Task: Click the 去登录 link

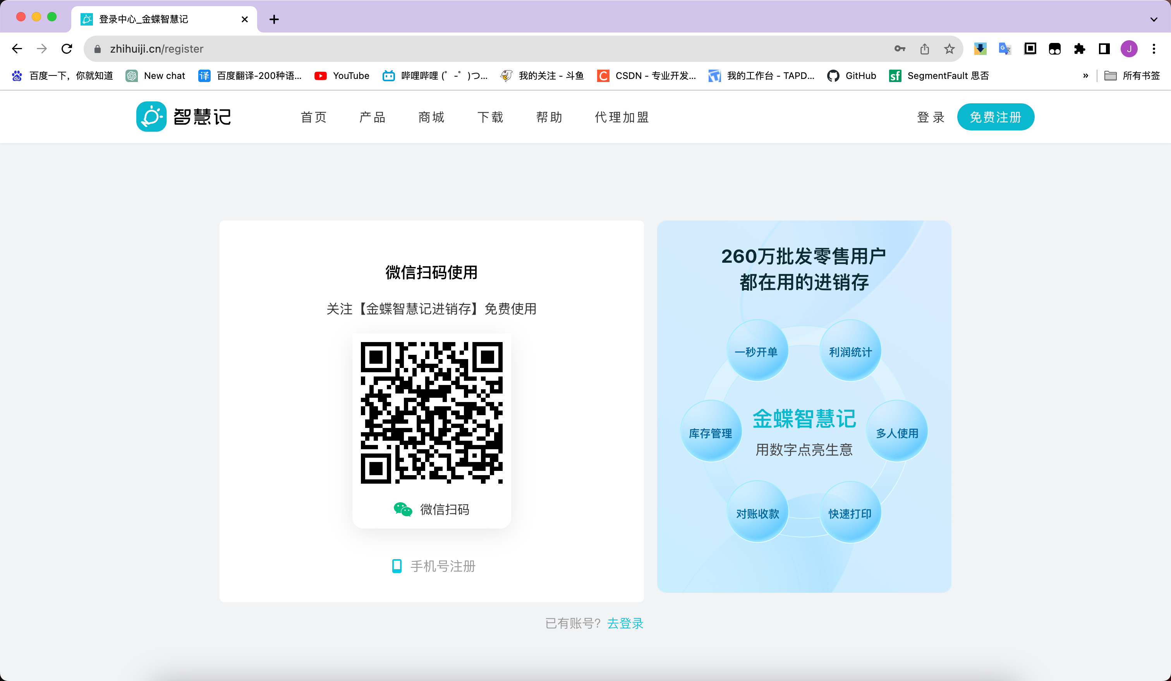Action: click(x=625, y=623)
